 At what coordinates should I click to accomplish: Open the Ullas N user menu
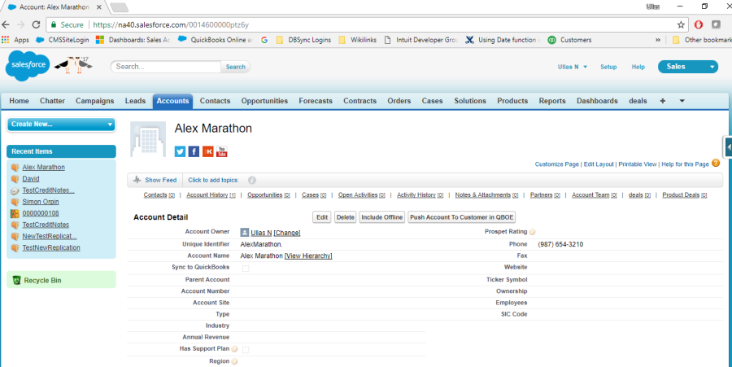click(x=573, y=67)
